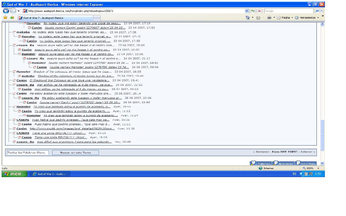Click Buscar en este Tema button
This screenshot has width=346, height=216.
pyautogui.click(x=75, y=153)
